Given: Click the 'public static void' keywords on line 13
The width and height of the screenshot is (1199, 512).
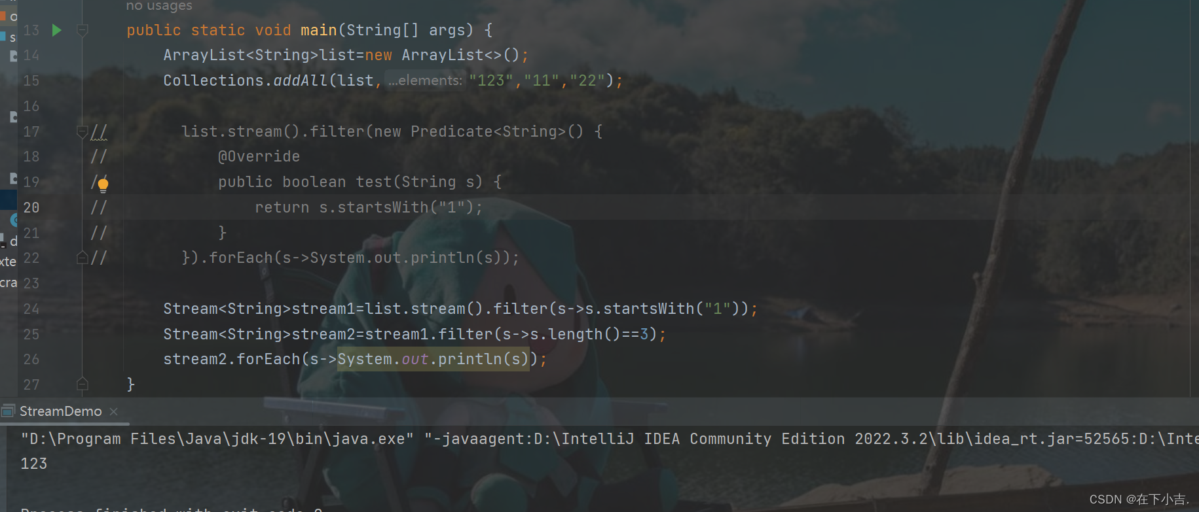Looking at the screenshot, I should 209,30.
